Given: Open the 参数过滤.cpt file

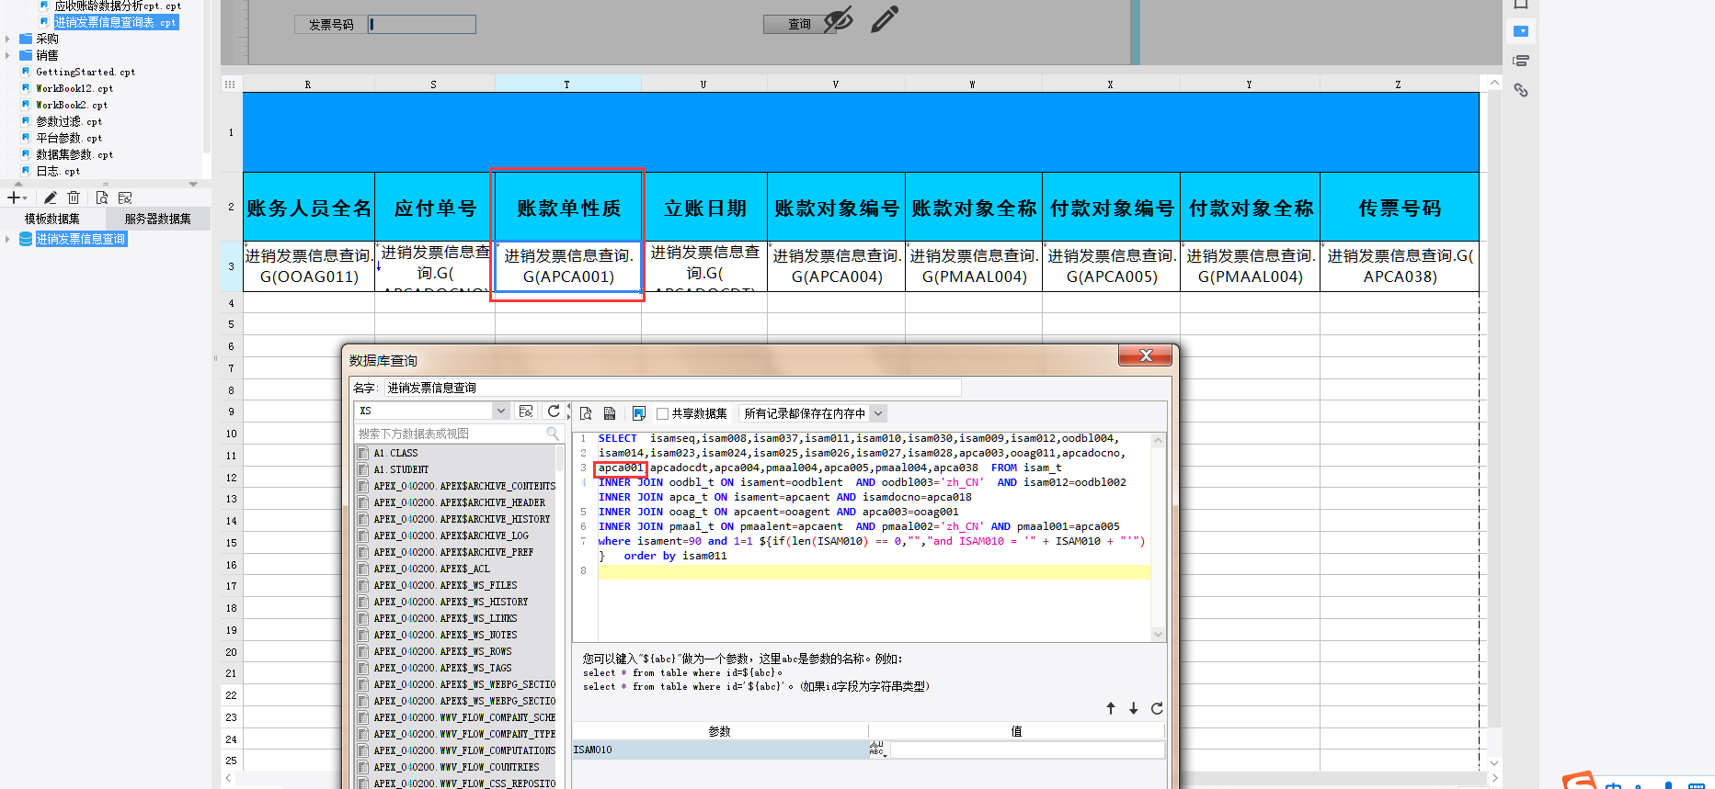Looking at the screenshot, I should click(69, 121).
